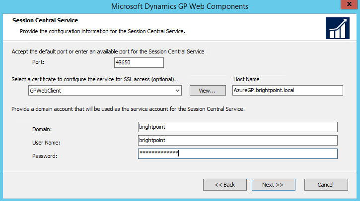
Task: Expand the certificate list dropdown arrow
Action: [x=177, y=91]
